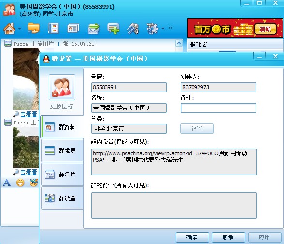Expand the dropdown arrow beside gear icon
This screenshot has height=244, width=284.
coord(163,28)
